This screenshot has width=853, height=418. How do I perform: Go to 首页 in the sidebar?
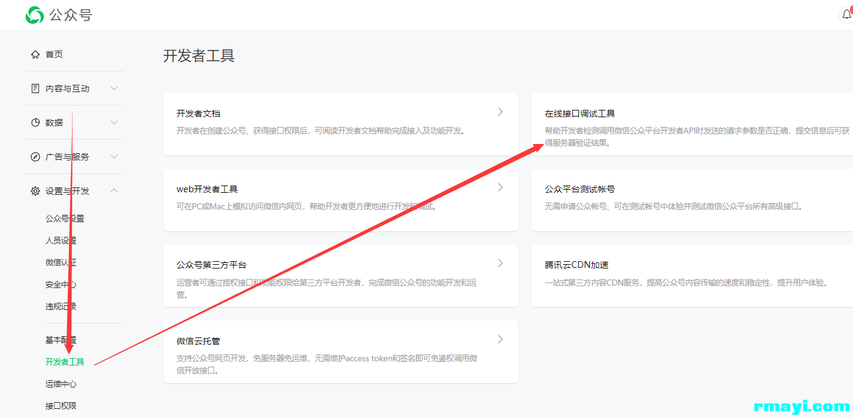click(54, 54)
